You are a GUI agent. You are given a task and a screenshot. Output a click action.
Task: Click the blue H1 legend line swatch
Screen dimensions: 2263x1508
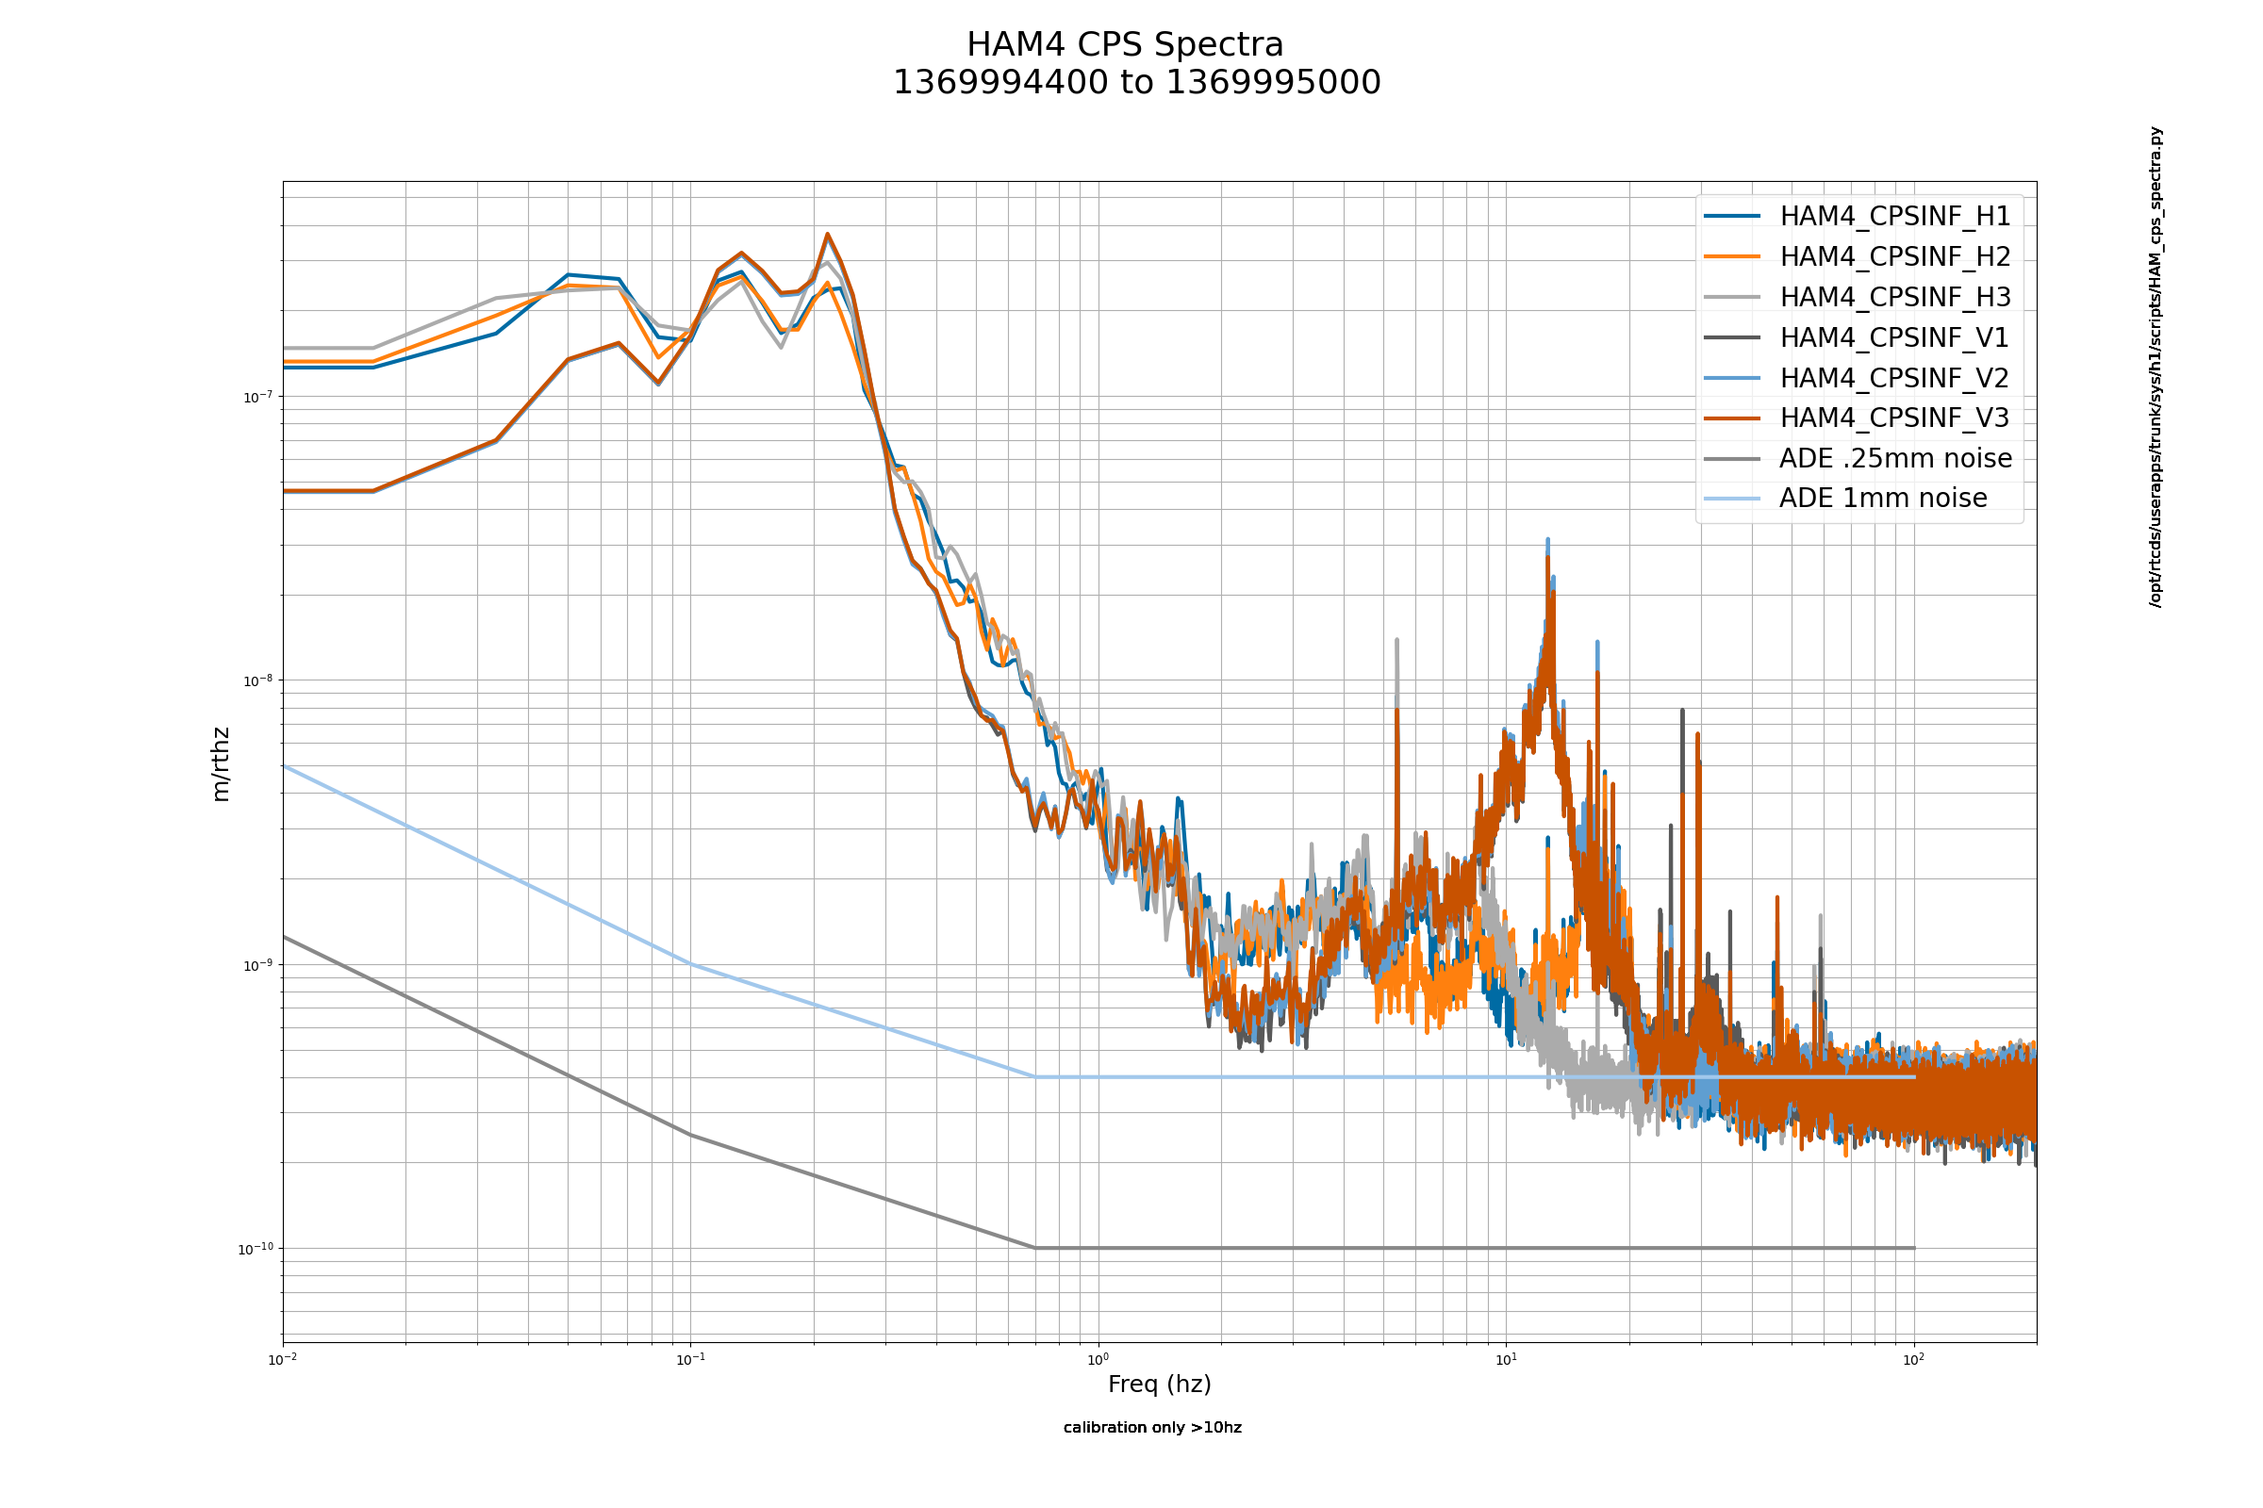click(x=1732, y=217)
